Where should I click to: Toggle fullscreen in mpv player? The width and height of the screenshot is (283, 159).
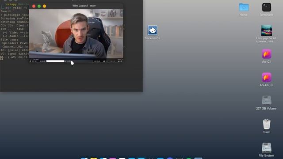click(x=122, y=61)
